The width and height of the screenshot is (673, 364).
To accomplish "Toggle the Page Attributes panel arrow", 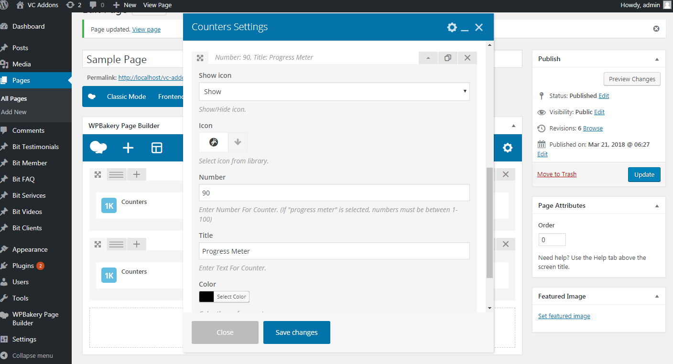I will point(657,206).
